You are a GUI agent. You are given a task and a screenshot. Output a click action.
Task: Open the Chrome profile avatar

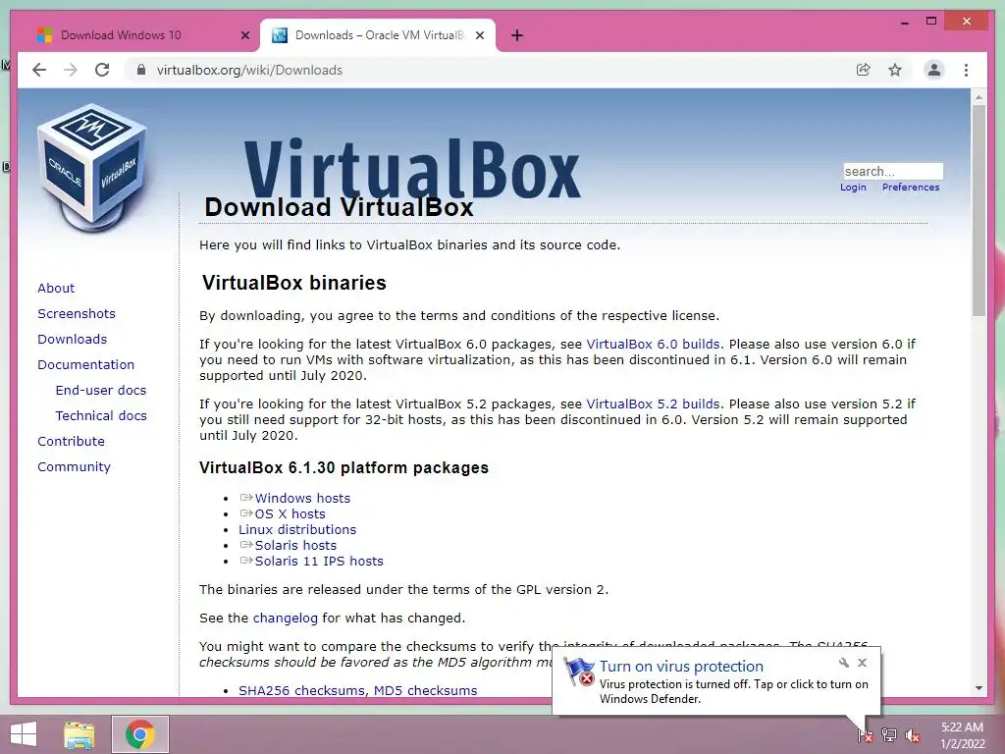pyautogui.click(x=934, y=70)
